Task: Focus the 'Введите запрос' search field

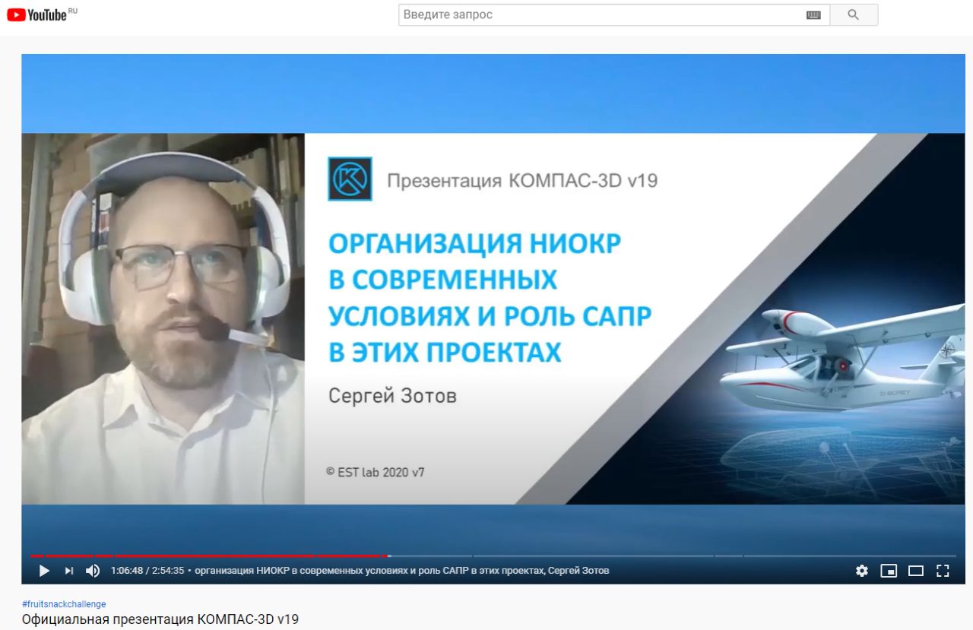Action: pos(601,15)
